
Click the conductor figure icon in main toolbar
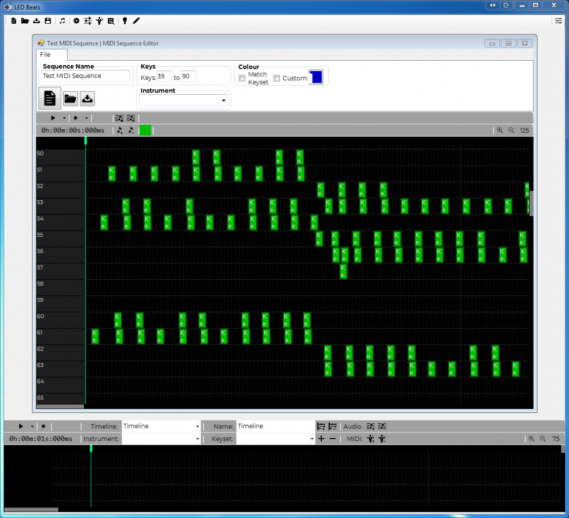coord(99,21)
